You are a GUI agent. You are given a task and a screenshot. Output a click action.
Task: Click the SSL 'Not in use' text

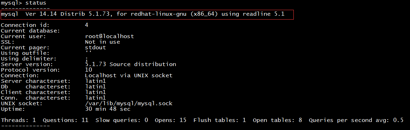(102, 42)
